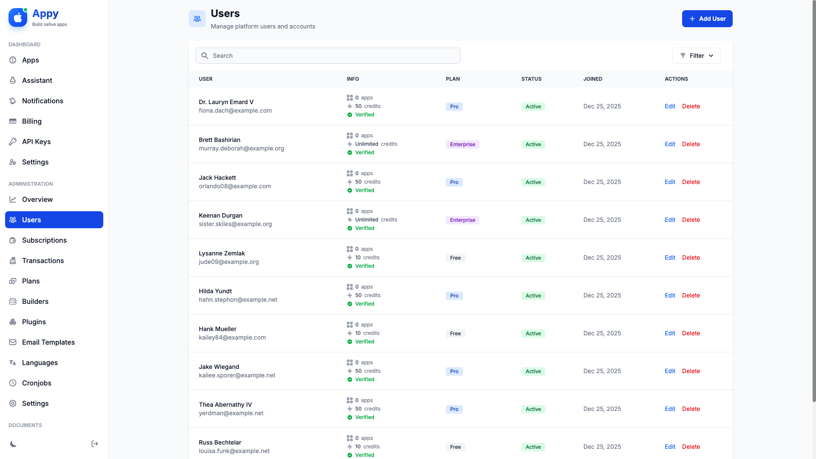816x459 pixels.
Task: Click the API Keys key icon
Action: coord(13,142)
